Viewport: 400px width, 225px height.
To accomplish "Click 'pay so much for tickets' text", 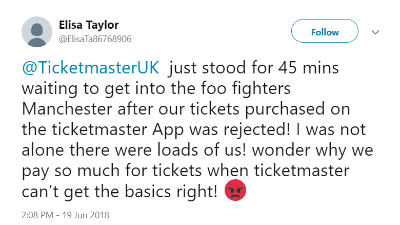I will (x=112, y=171).
